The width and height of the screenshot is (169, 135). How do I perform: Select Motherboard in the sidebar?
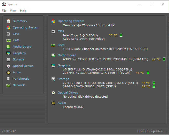[x=22, y=47]
